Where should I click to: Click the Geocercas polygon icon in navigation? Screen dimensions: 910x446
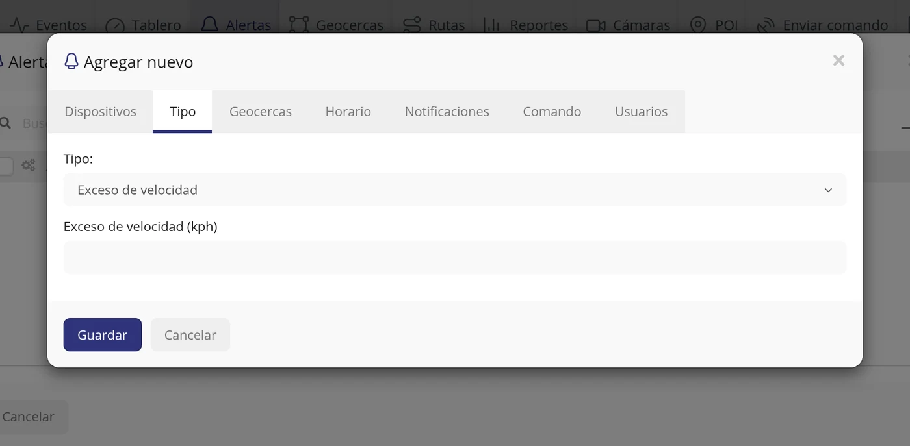[299, 25]
